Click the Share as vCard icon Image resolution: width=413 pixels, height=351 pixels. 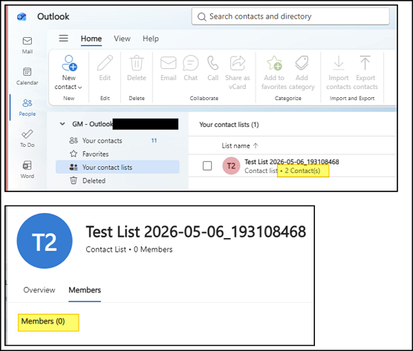(x=238, y=63)
